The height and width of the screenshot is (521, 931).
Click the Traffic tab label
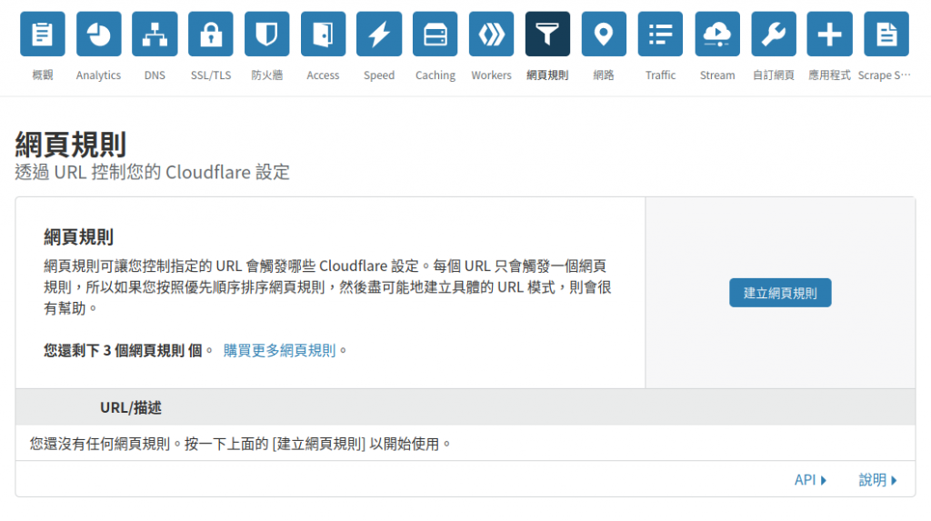click(x=660, y=75)
